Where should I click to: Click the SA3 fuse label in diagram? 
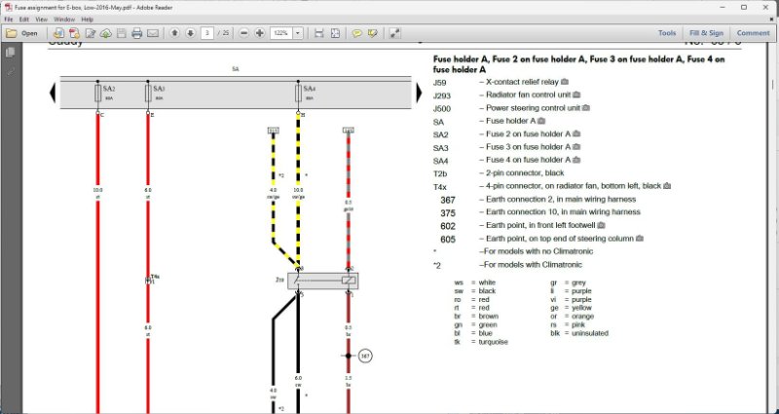point(159,89)
